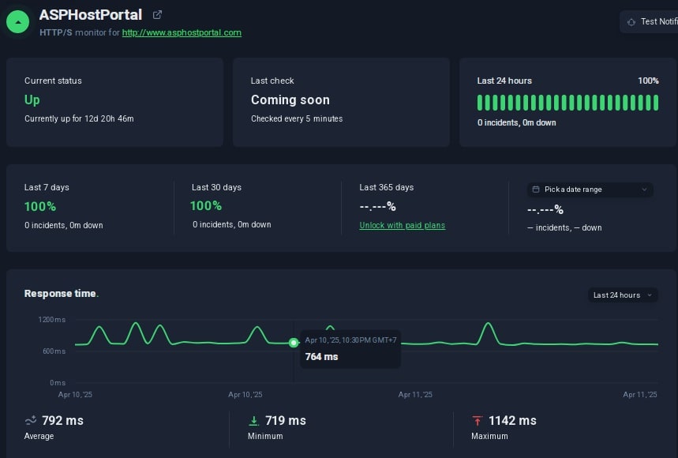Screen dimensions: 678x458
Task: Click the highlighted data point on response chart
Action: click(294, 343)
